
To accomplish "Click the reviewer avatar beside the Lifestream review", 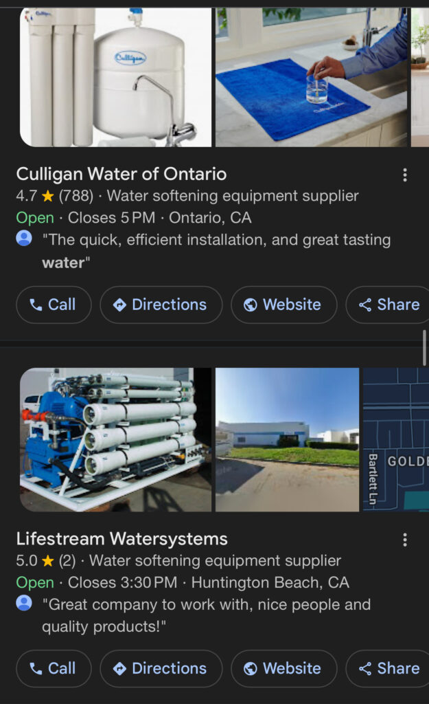I will tap(24, 604).
